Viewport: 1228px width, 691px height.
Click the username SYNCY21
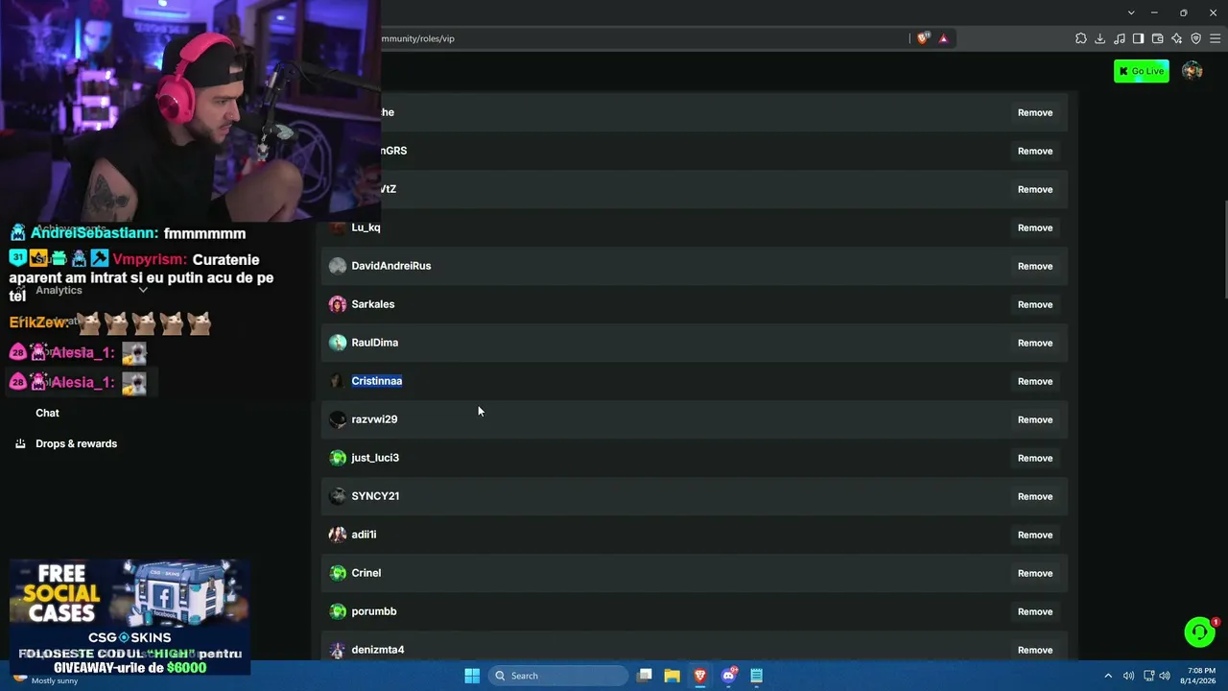coord(375,496)
